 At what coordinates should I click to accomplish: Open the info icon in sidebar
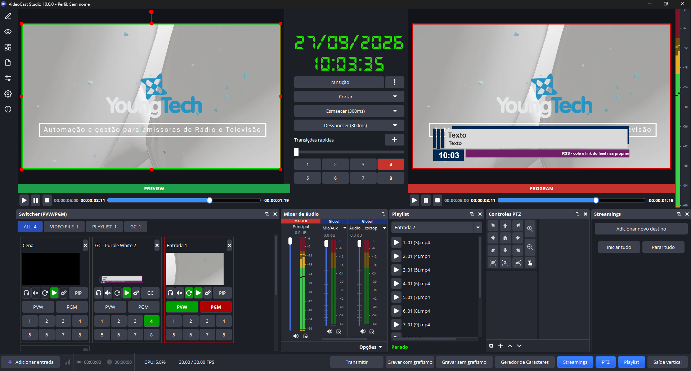8,109
